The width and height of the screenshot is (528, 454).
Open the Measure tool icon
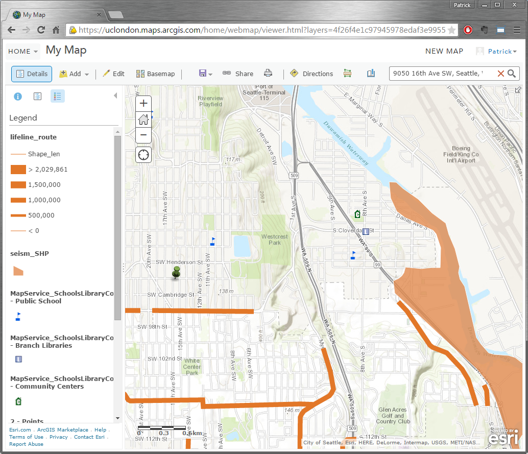point(348,74)
